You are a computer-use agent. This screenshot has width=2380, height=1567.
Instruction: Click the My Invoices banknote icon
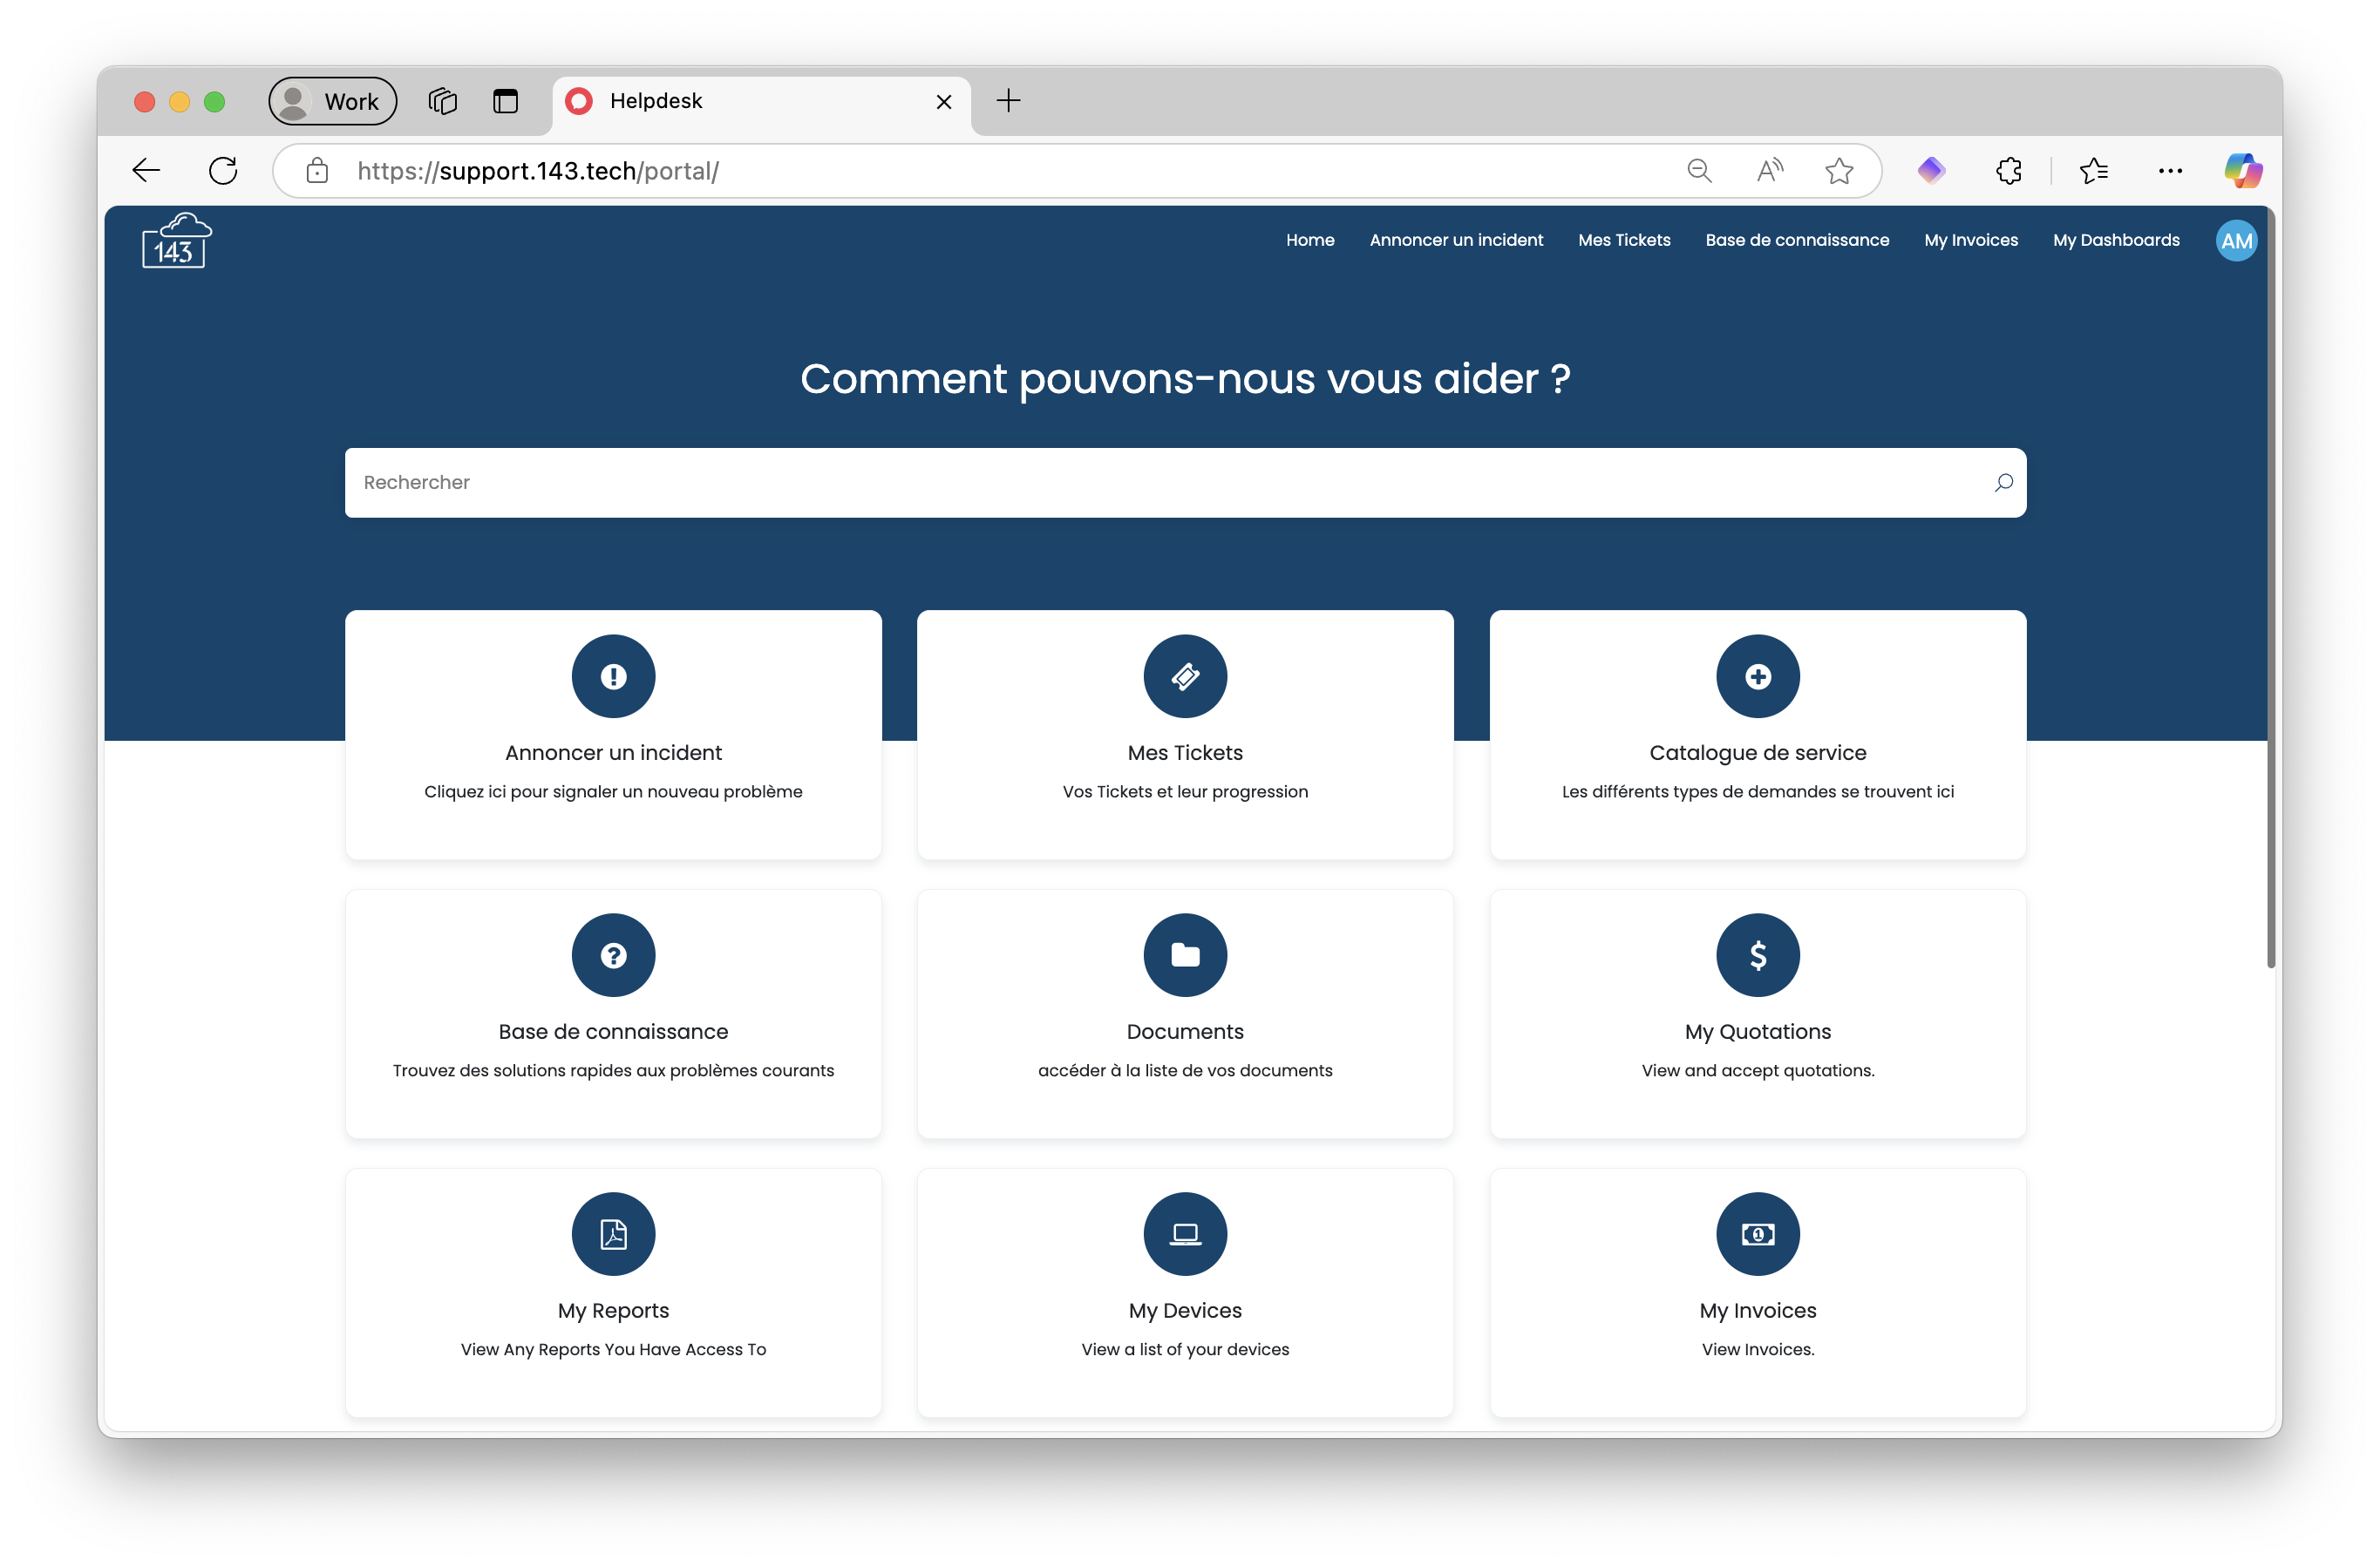[1757, 1234]
